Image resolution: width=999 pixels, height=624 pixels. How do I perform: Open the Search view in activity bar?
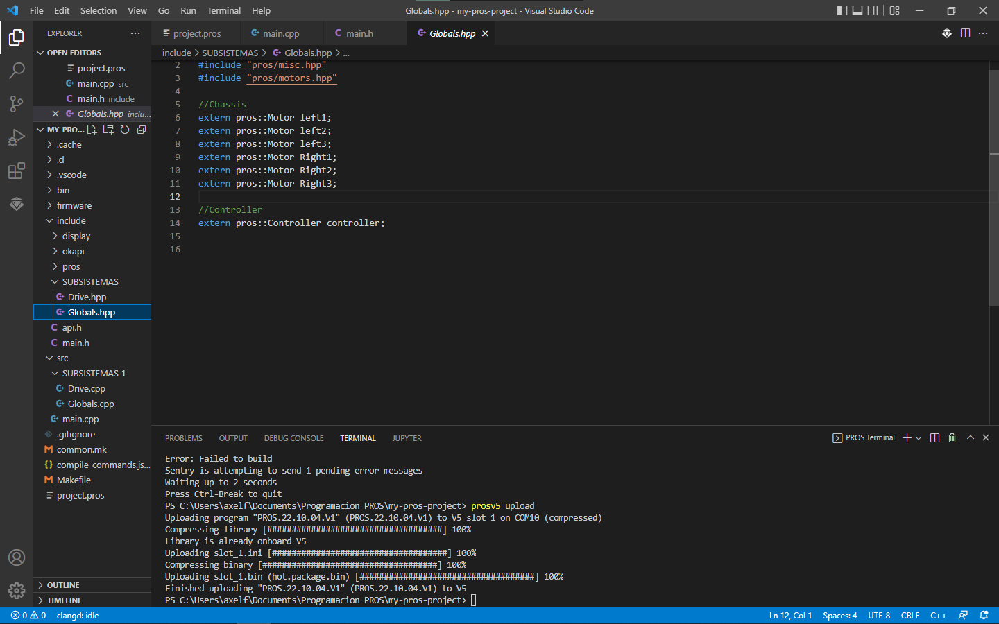[17, 70]
